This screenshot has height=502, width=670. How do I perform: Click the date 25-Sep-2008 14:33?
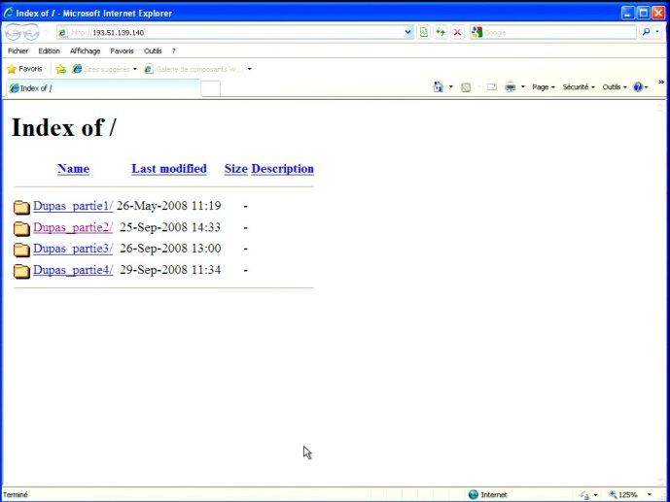(x=170, y=227)
